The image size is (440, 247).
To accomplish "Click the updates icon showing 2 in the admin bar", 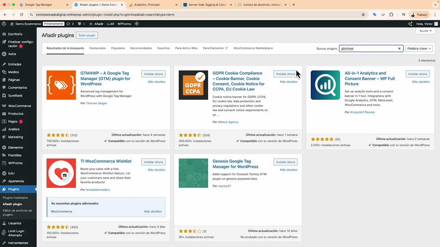I will pyautogui.click(x=69, y=24).
